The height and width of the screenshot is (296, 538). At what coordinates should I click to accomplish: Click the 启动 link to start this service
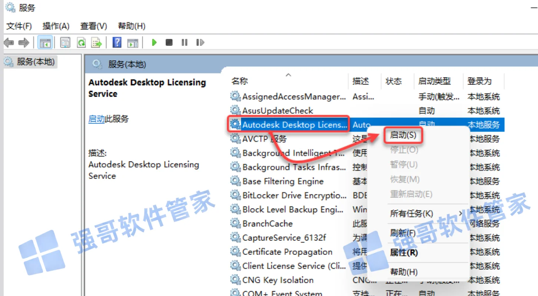[x=96, y=119]
